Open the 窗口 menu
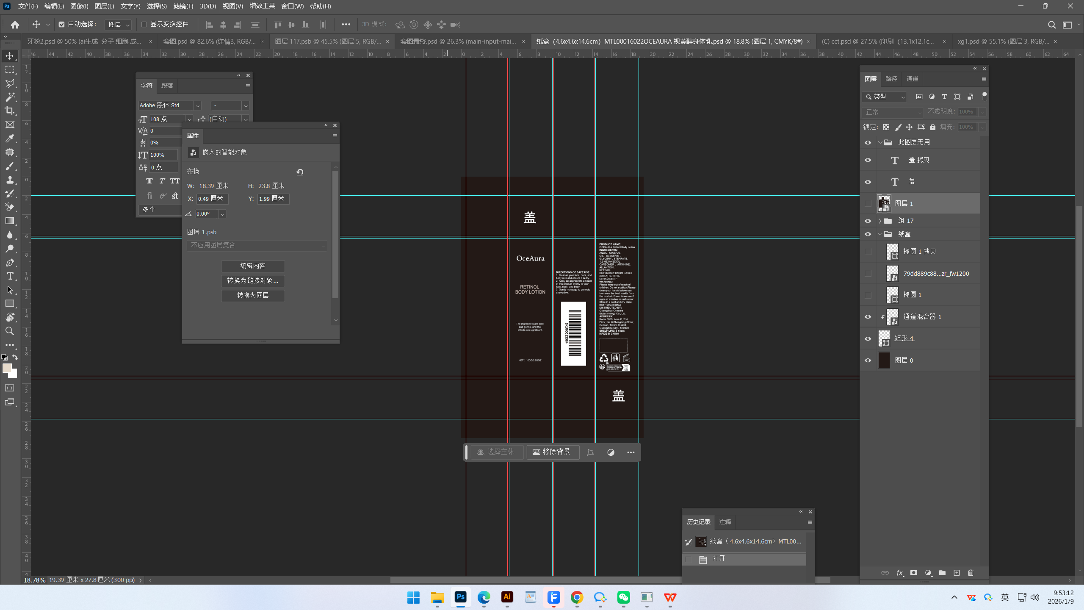 292,6
